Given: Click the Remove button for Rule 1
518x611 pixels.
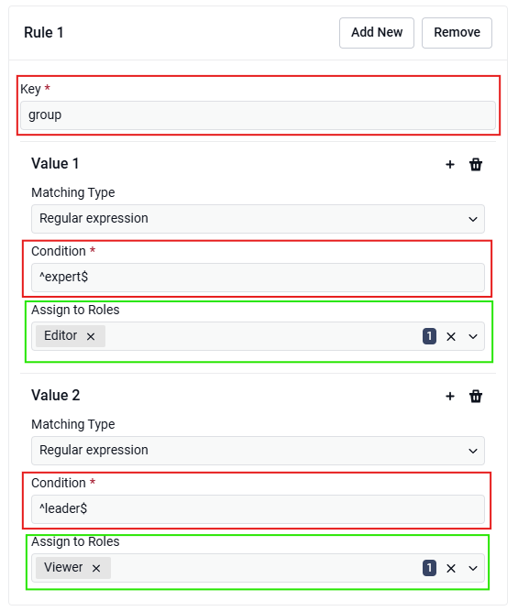Looking at the screenshot, I should (457, 33).
